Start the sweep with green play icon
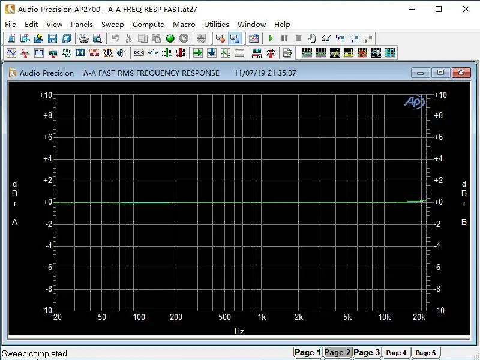This screenshot has height=360, width=480. [271, 38]
